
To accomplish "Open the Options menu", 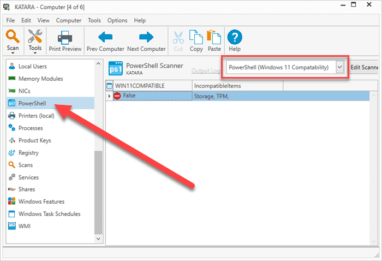I will (x=117, y=20).
